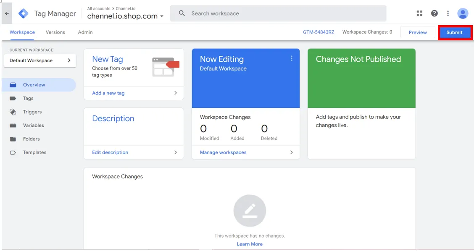This screenshot has width=474, height=251.
Task: Click the user account avatar
Action: pyautogui.click(x=463, y=13)
